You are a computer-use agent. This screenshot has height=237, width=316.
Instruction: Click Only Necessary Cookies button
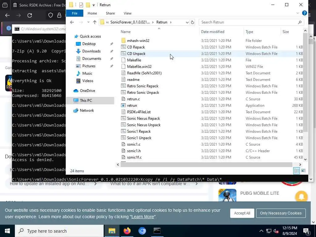pos(281,213)
